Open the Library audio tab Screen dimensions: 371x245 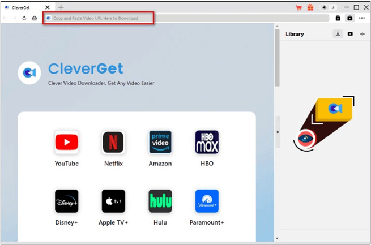[x=363, y=34]
